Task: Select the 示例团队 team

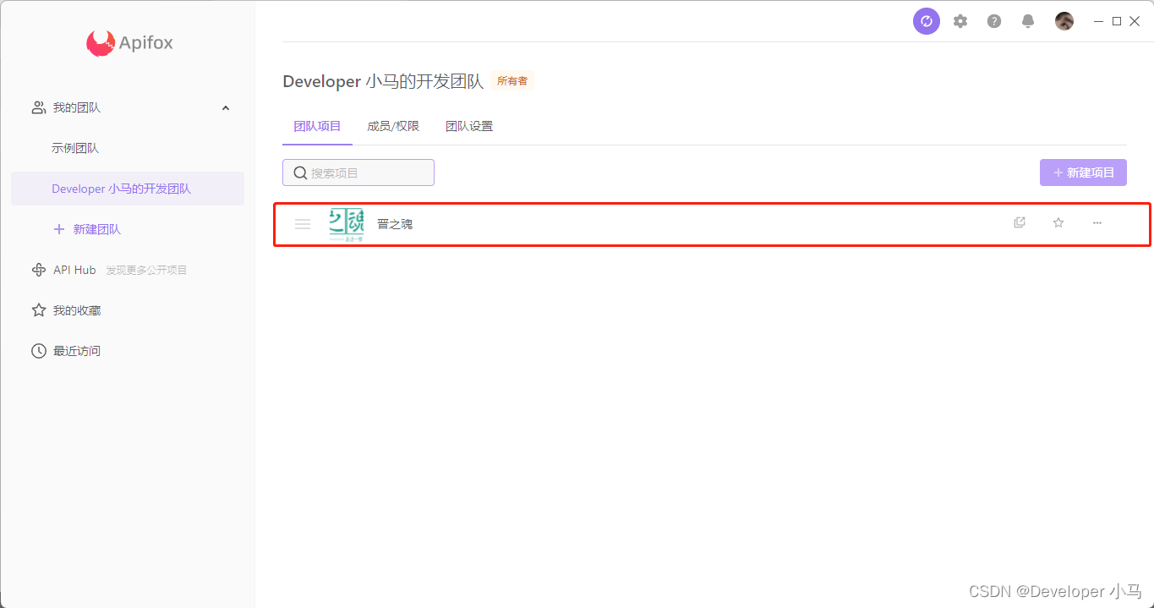Action: [75, 148]
